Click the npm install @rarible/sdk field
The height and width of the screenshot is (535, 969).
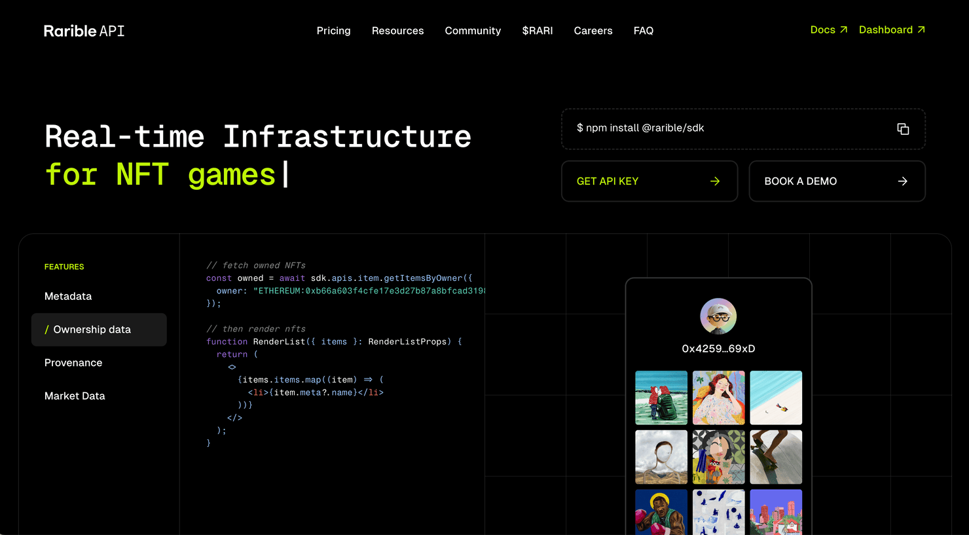(x=743, y=129)
